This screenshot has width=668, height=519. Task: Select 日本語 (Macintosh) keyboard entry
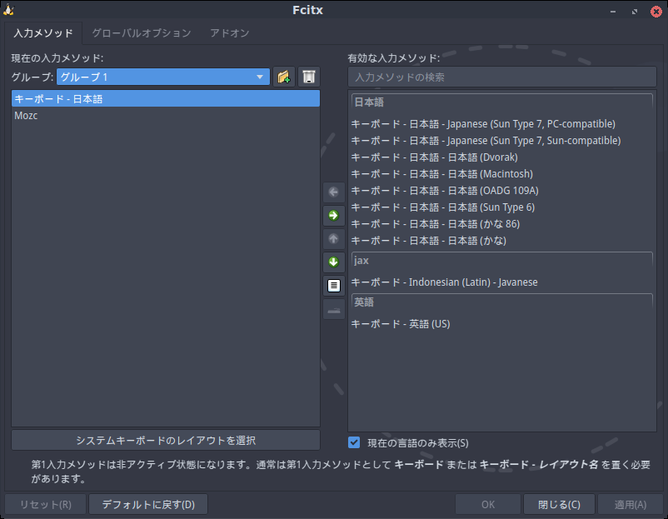[x=502, y=174]
